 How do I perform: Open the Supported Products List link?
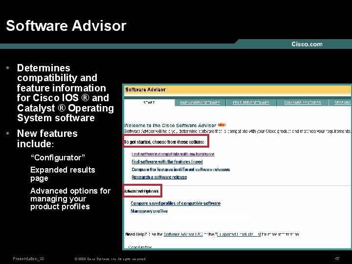239,234
